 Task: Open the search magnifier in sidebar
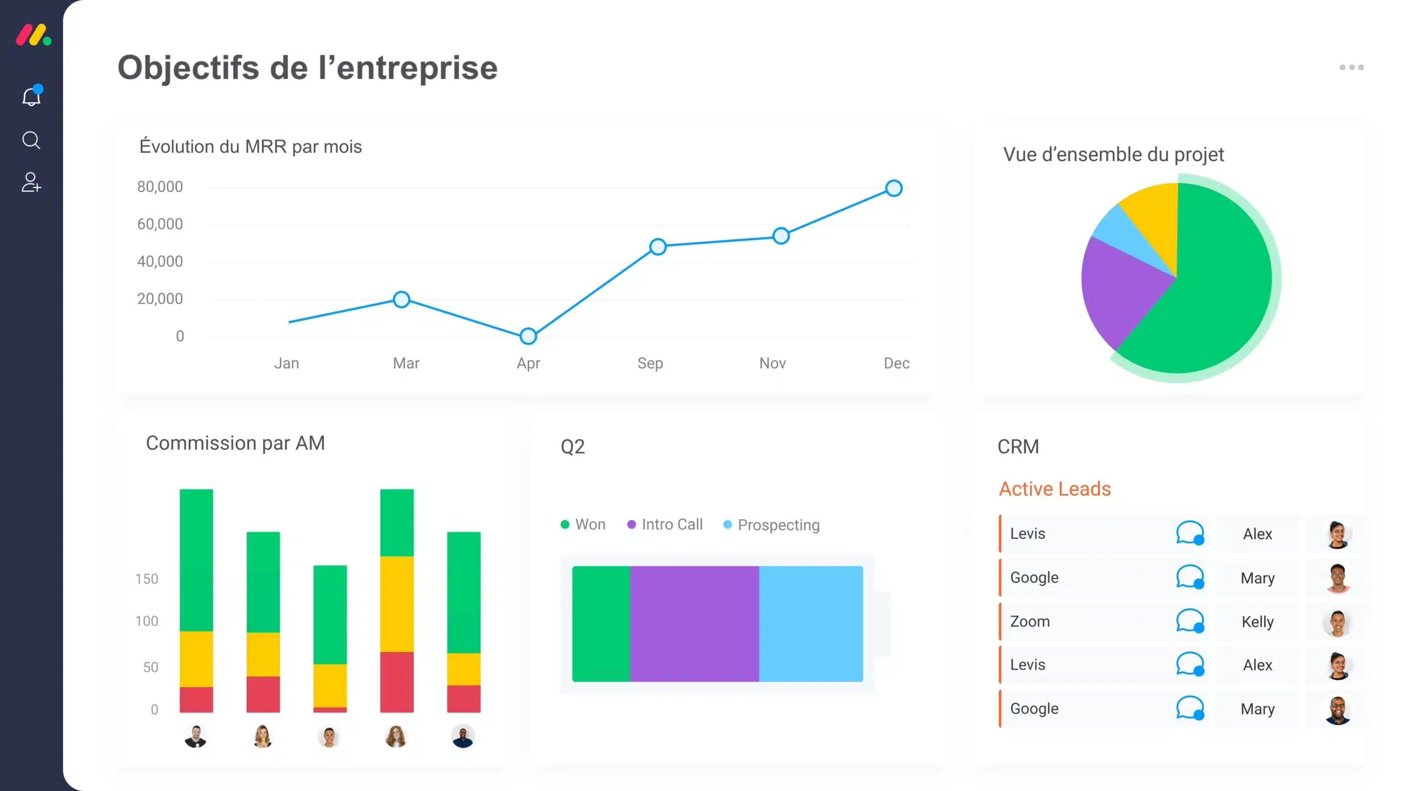pos(31,140)
